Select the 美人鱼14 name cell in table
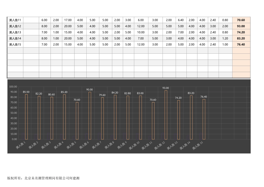This screenshot has height=187, width=264. [x=15, y=38]
